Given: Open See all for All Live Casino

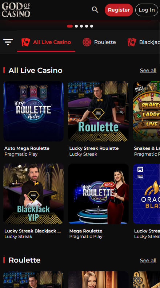Looking at the screenshot, I should (148, 70).
